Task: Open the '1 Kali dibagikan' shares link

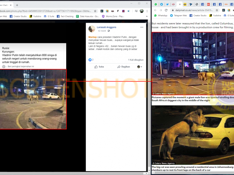Action: point(136,60)
